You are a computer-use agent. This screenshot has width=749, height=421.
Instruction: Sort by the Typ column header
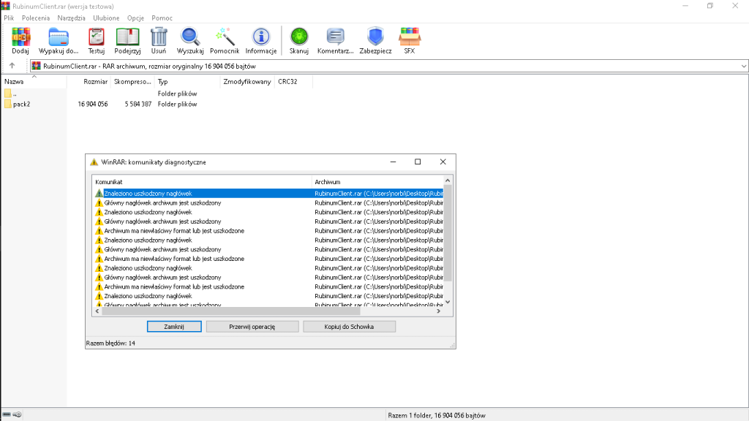tap(187, 82)
